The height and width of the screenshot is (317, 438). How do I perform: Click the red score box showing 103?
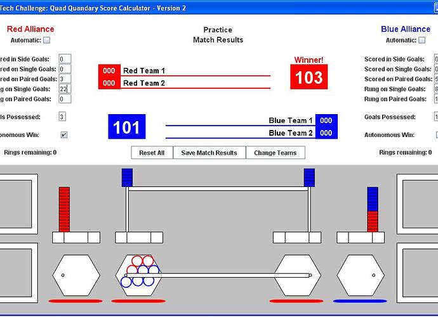[309, 77]
